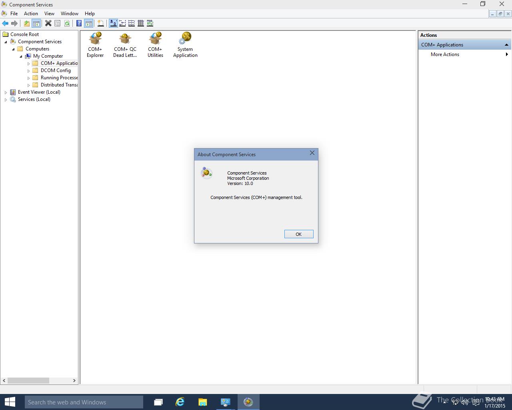Switch to Large Icons view in the toolbar
The width and height of the screenshot is (512, 410).
point(113,23)
